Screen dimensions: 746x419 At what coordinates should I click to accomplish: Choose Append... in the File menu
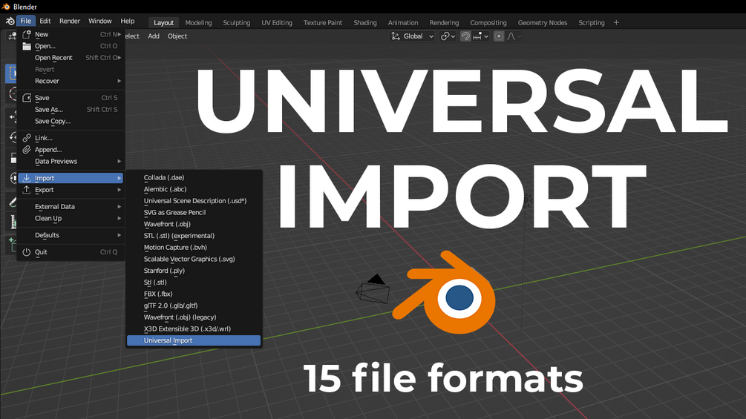(x=71, y=150)
